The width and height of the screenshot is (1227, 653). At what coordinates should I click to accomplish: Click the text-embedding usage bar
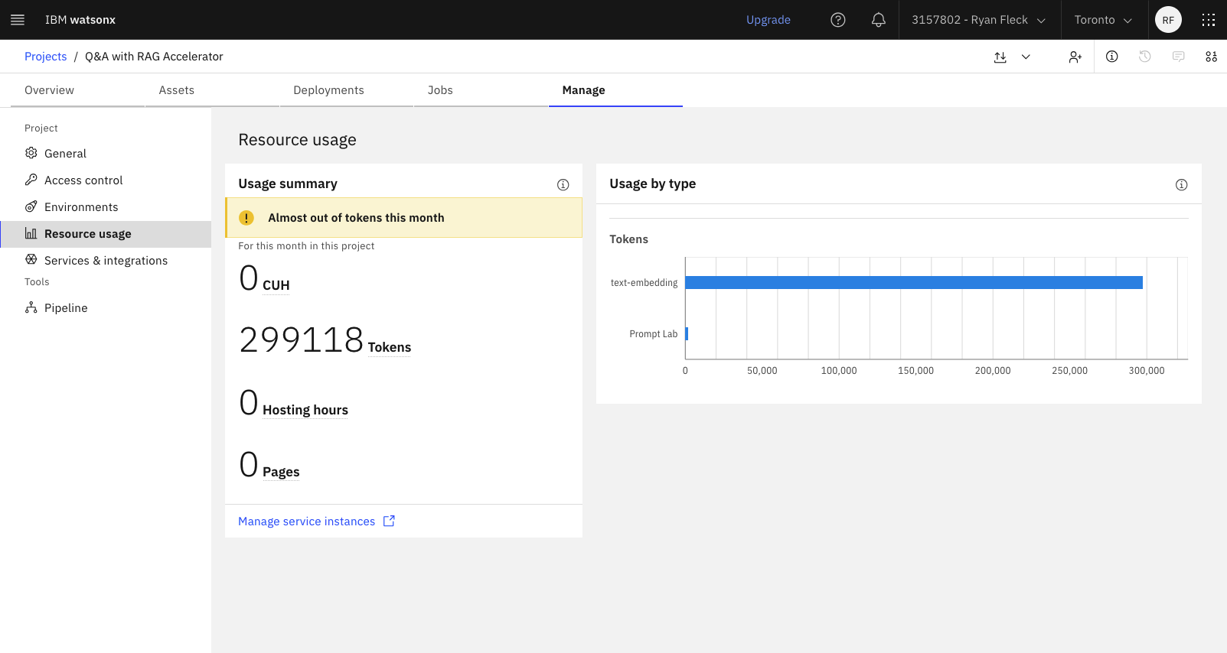pyautogui.click(x=912, y=283)
